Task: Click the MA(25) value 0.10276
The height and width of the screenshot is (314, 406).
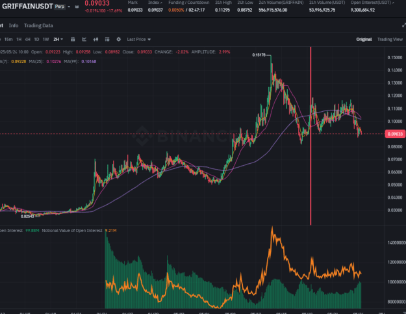Action: click(x=54, y=61)
